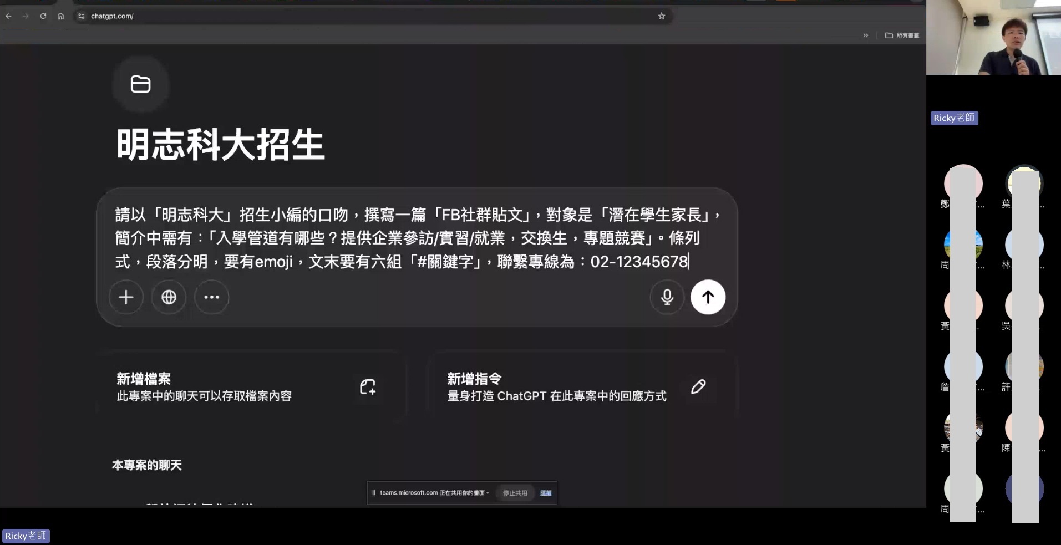Open the 所有書籤 bookmarks folder

[x=902, y=35]
